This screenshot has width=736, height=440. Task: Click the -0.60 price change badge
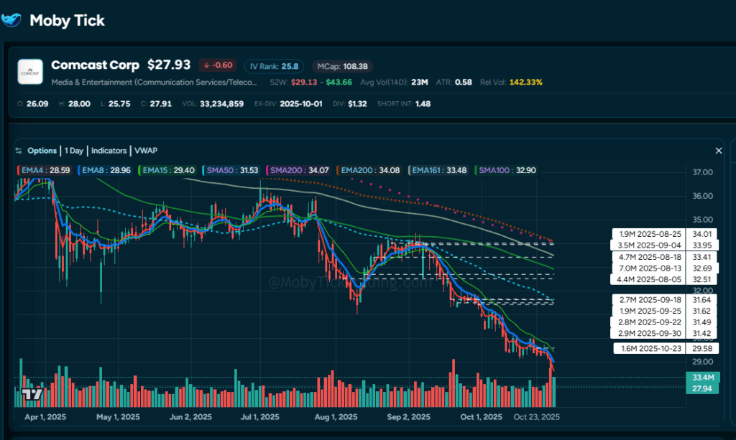tap(218, 66)
